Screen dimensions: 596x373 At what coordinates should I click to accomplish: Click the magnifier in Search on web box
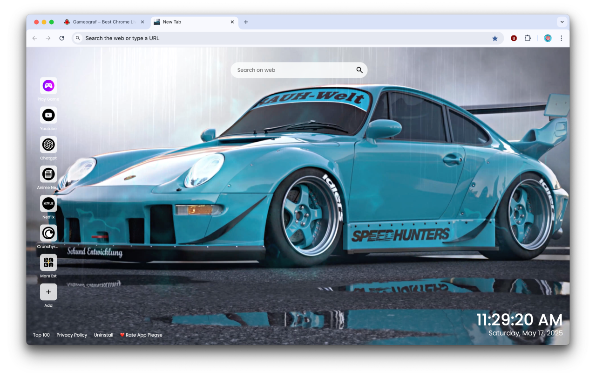point(359,70)
